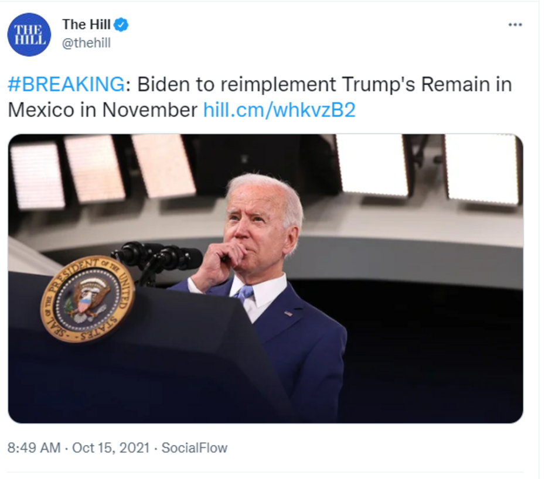This screenshot has height=479, width=545.
Task: Open the hill.cm/whkvzB2 article link
Action: [279, 110]
